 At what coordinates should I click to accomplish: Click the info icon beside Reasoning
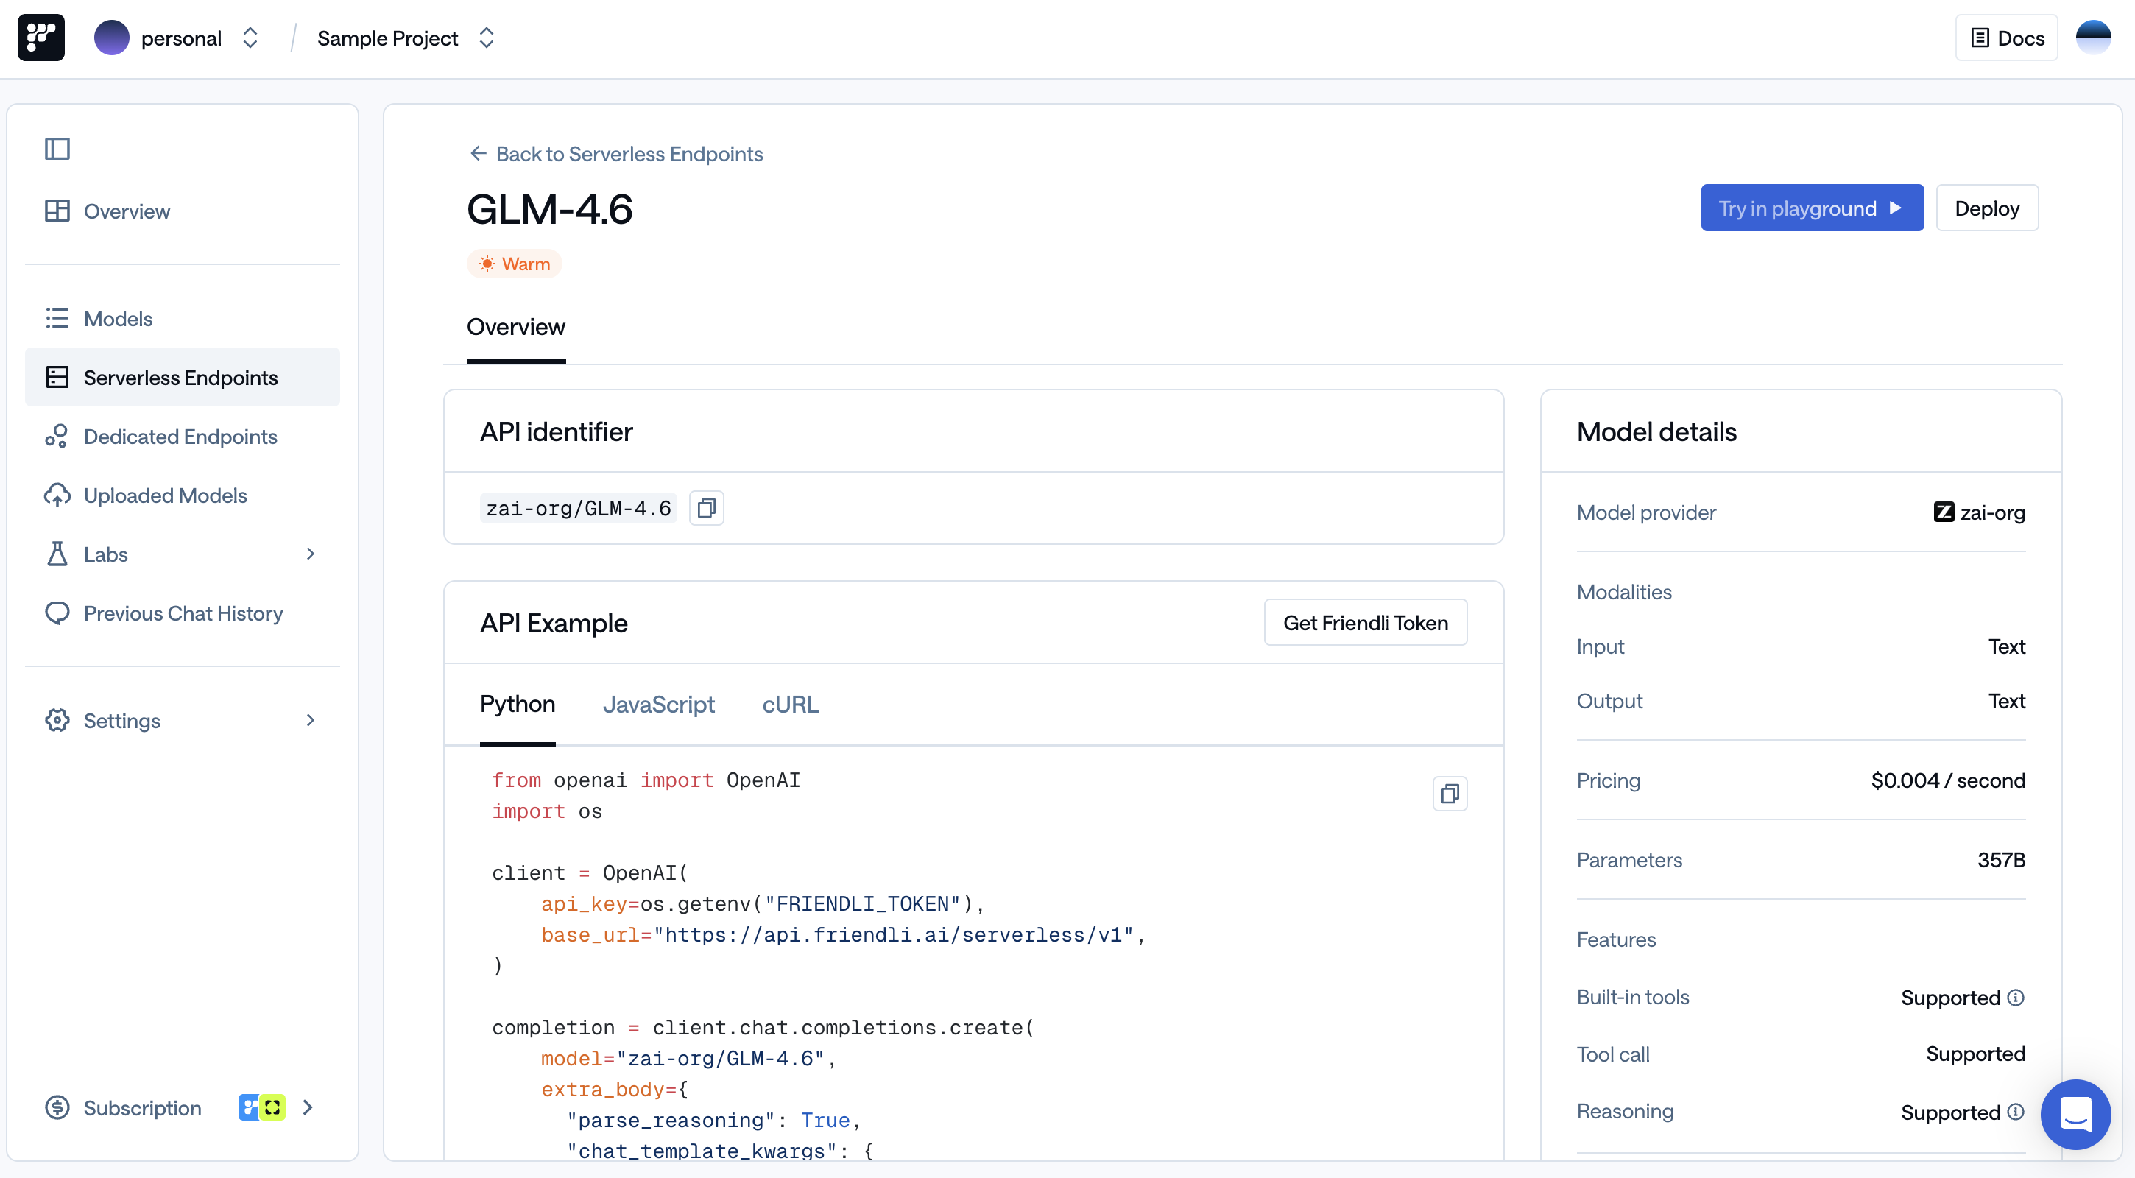(2016, 1112)
